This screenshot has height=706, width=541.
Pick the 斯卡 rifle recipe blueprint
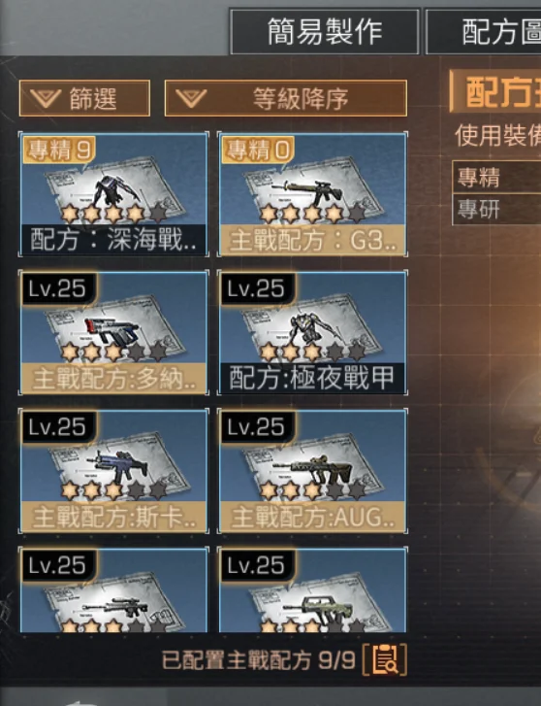click(x=113, y=471)
